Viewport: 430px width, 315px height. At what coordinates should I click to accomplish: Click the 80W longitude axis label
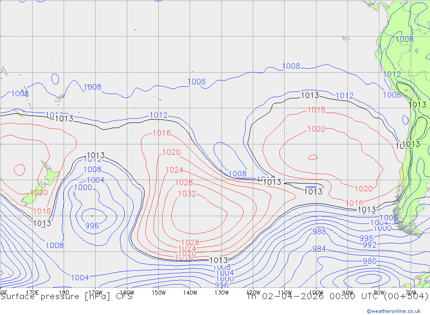379,293
